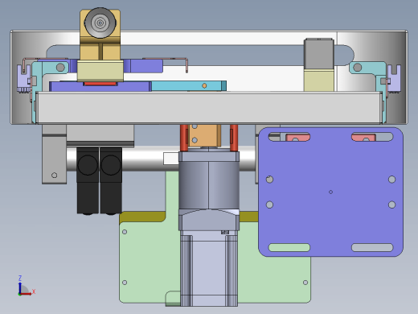Click the orange dot on the cyan bar
The height and width of the screenshot is (314, 418).
click(204, 85)
